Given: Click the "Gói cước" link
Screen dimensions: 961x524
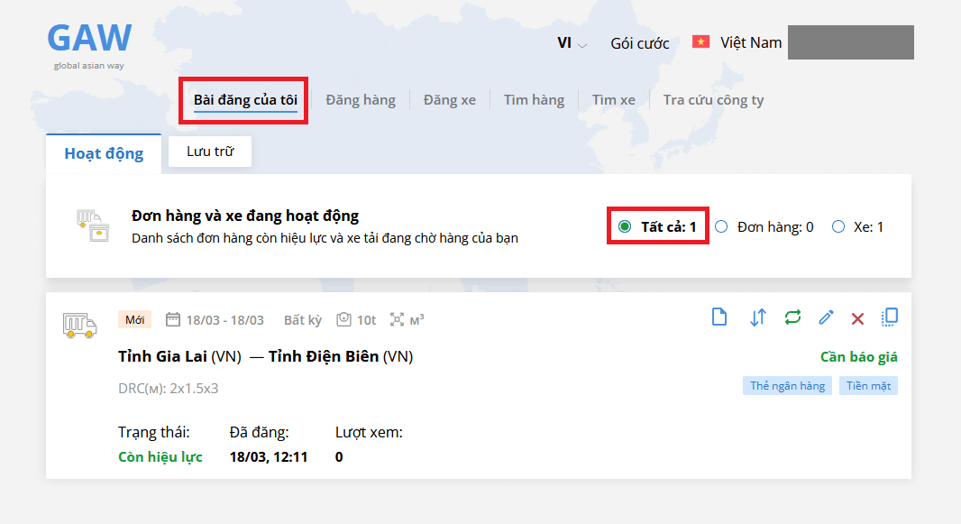Looking at the screenshot, I should click(x=640, y=43).
